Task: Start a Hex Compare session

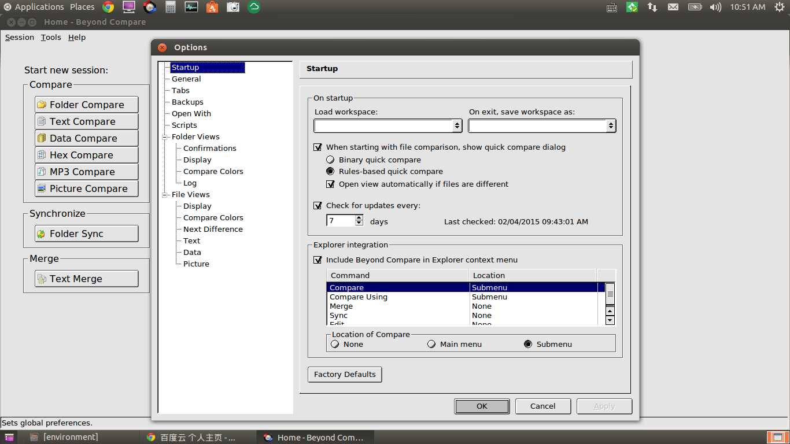Action: tap(87, 155)
